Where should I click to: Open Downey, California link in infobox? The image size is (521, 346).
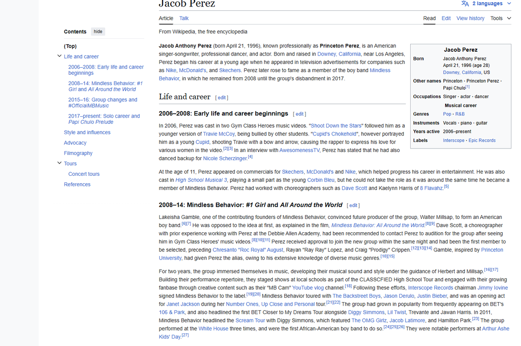462,72
